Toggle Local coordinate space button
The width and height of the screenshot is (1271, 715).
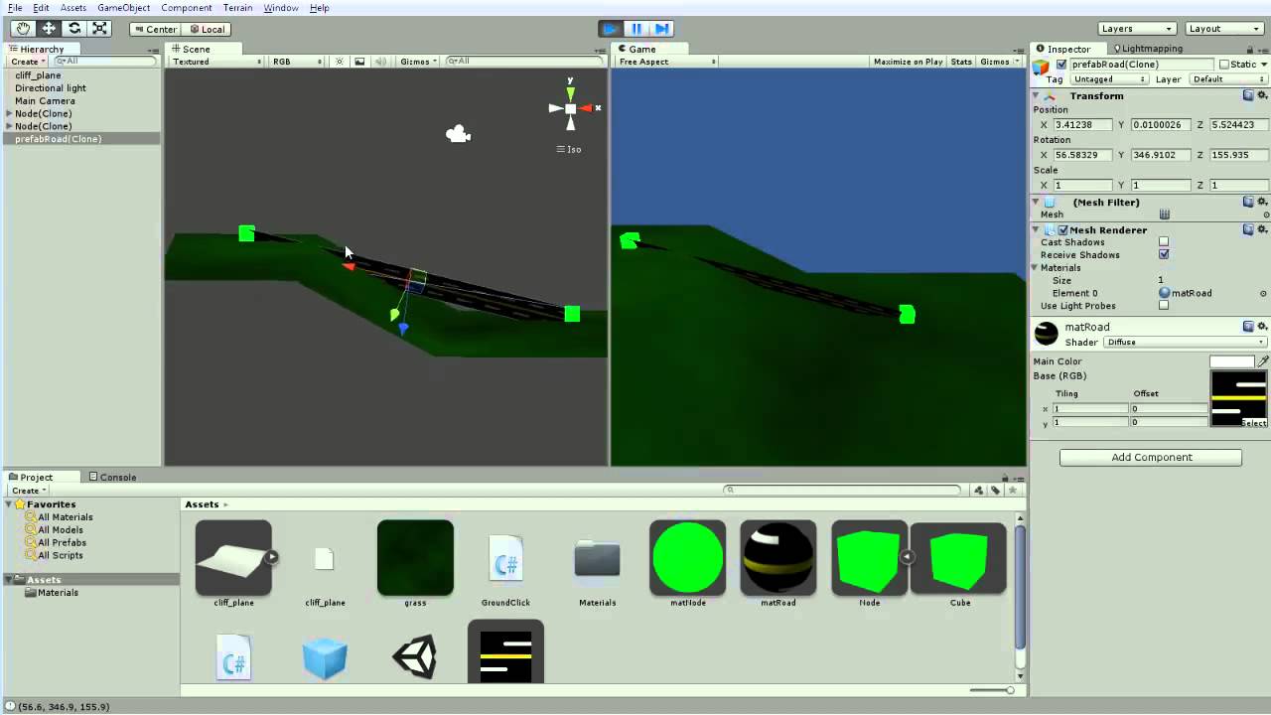[208, 29]
